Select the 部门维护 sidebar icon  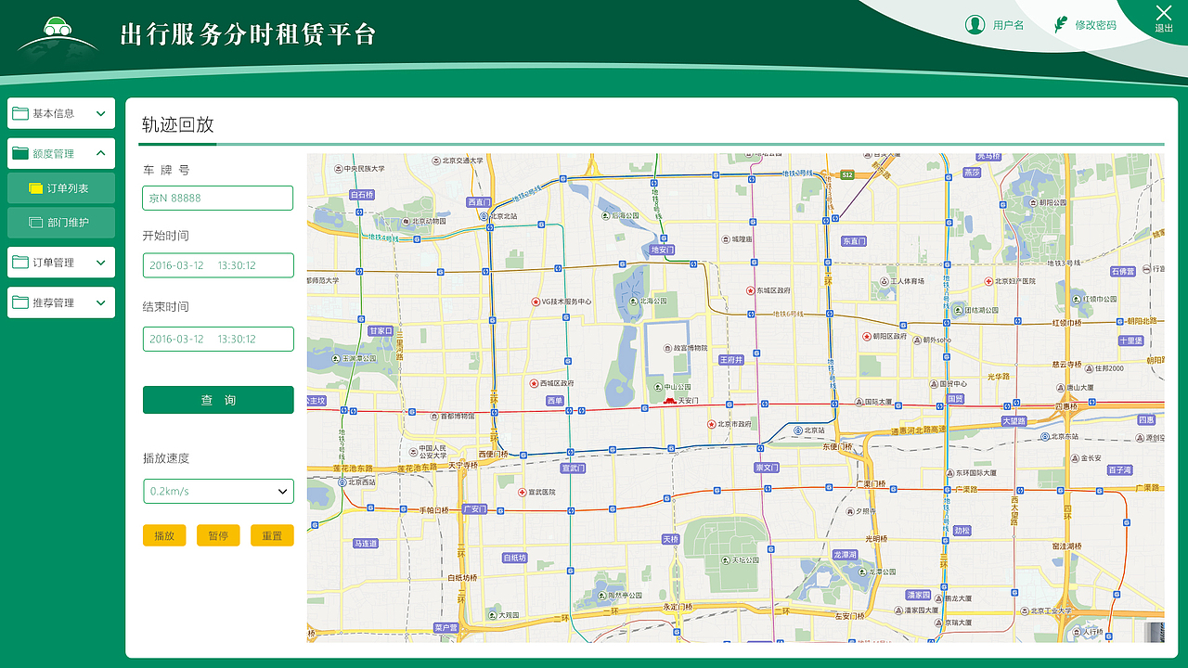(x=37, y=223)
